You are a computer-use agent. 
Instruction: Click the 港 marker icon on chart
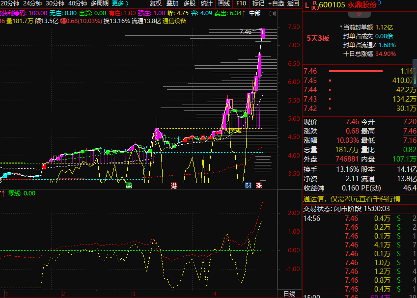(174, 186)
